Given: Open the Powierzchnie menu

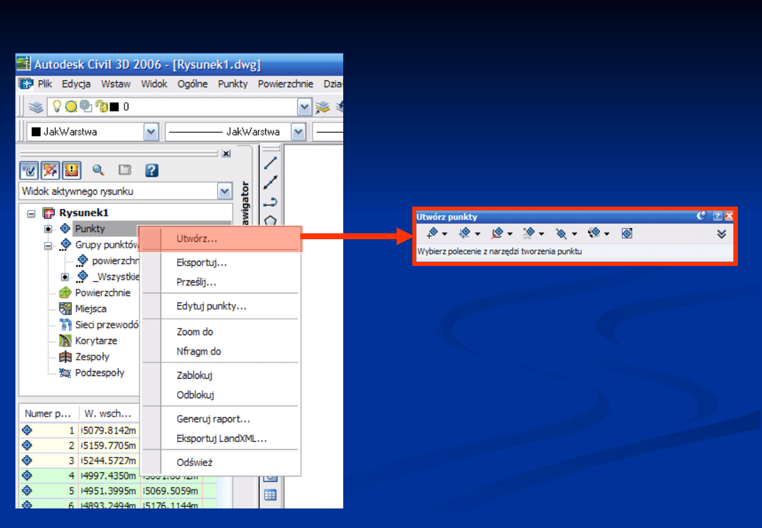Looking at the screenshot, I should point(286,83).
